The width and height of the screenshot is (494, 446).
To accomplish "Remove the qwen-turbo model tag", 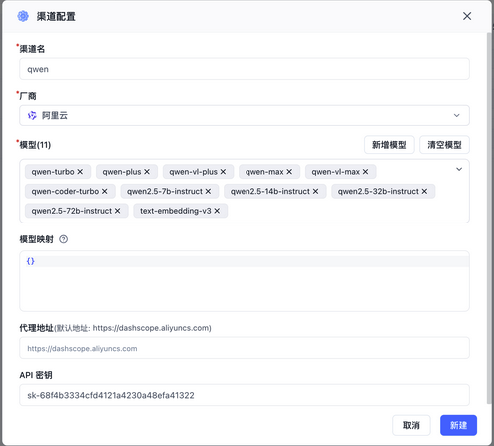I will pos(80,172).
